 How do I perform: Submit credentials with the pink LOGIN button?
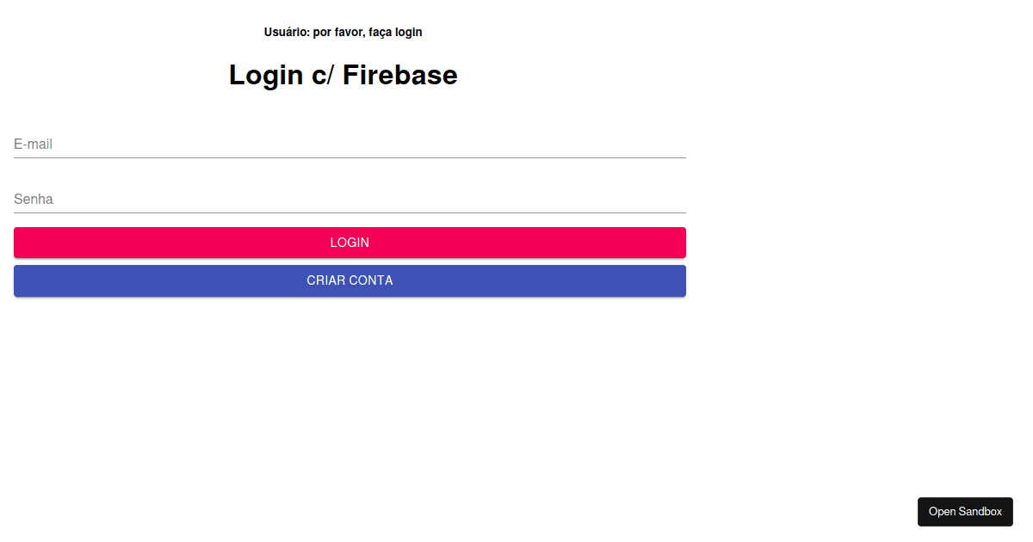[x=349, y=242]
